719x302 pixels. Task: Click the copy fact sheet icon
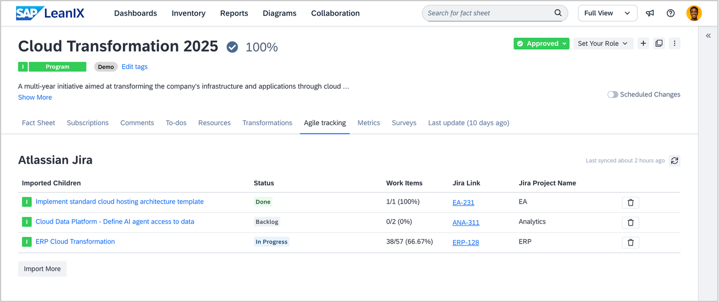tap(659, 43)
